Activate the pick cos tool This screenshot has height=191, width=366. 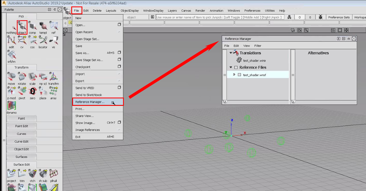pyautogui.click(x=32, y=42)
